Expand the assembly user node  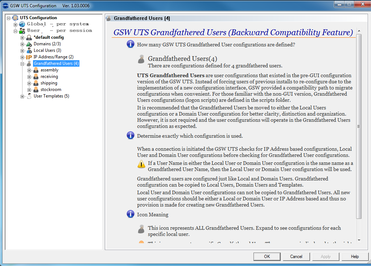click(x=29, y=70)
